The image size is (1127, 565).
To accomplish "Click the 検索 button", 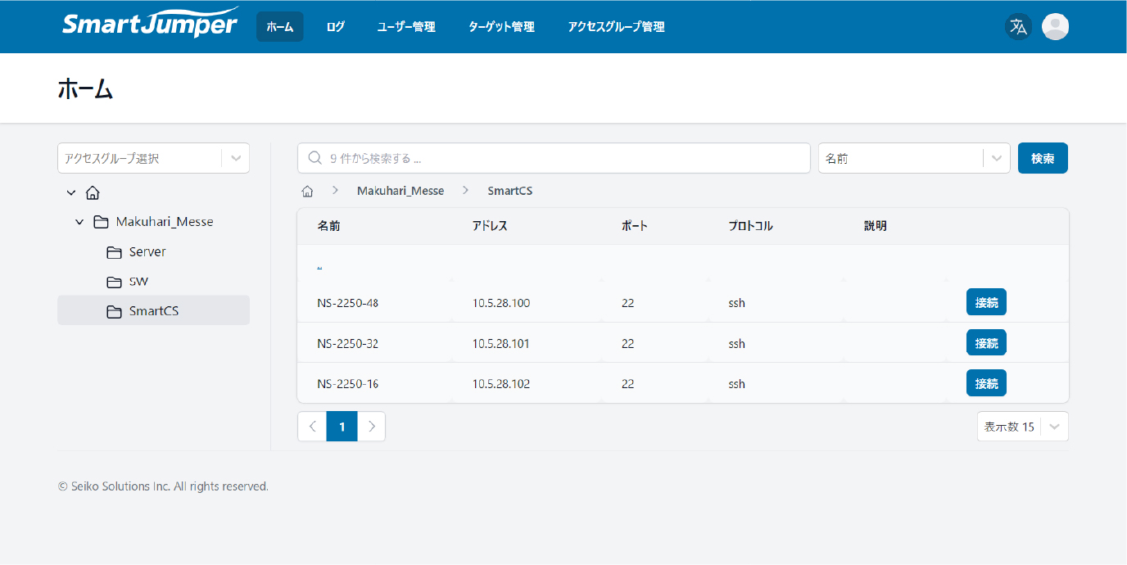I will pos(1043,158).
